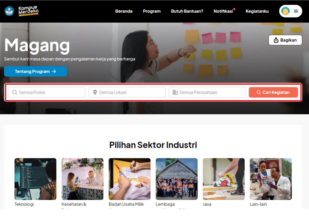Click the Tentang Program button
309x221 pixels.
click(x=35, y=71)
